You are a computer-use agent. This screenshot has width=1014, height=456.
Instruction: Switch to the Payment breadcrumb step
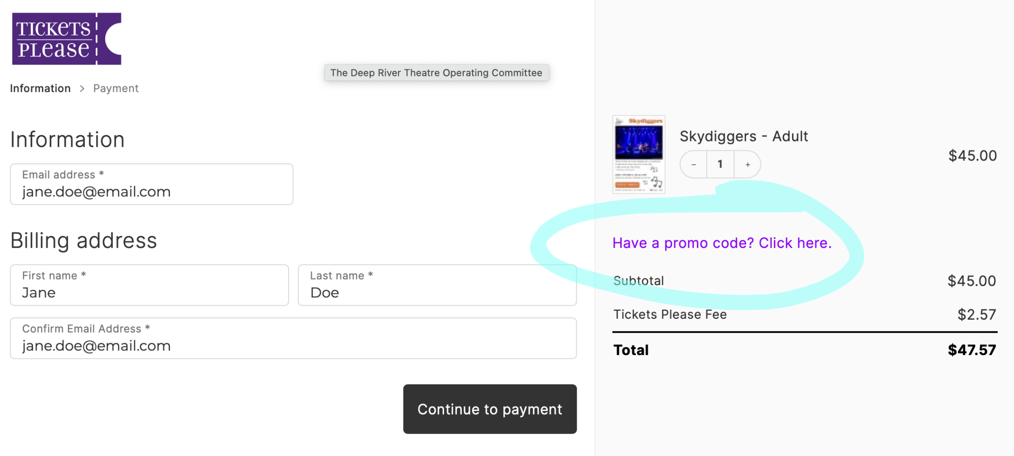(116, 89)
